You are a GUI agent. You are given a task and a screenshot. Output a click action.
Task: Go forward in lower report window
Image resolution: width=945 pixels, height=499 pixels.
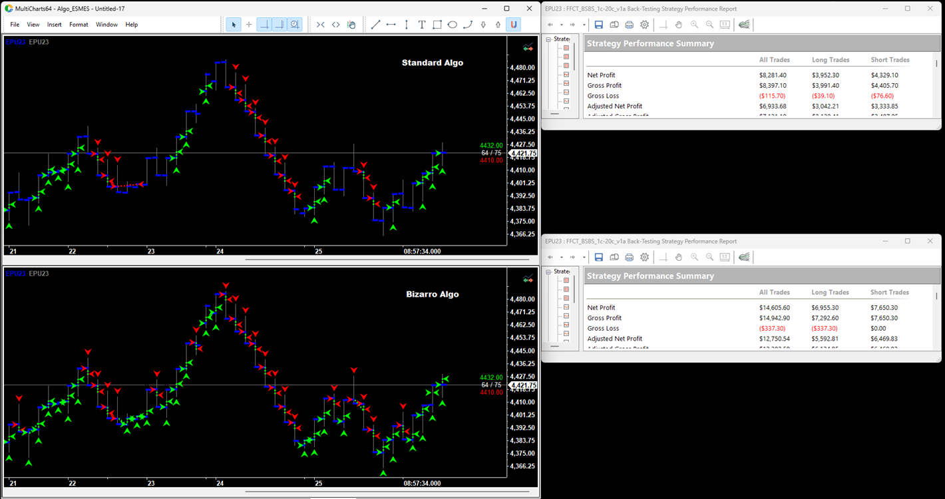pyautogui.click(x=573, y=257)
